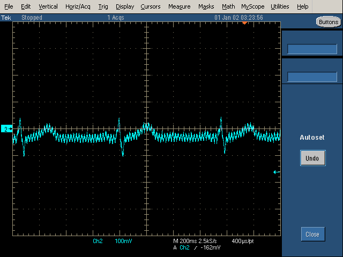Screen dimensions: 343x257
Task: Open the Measure menu
Action: click(x=180, y=6)
